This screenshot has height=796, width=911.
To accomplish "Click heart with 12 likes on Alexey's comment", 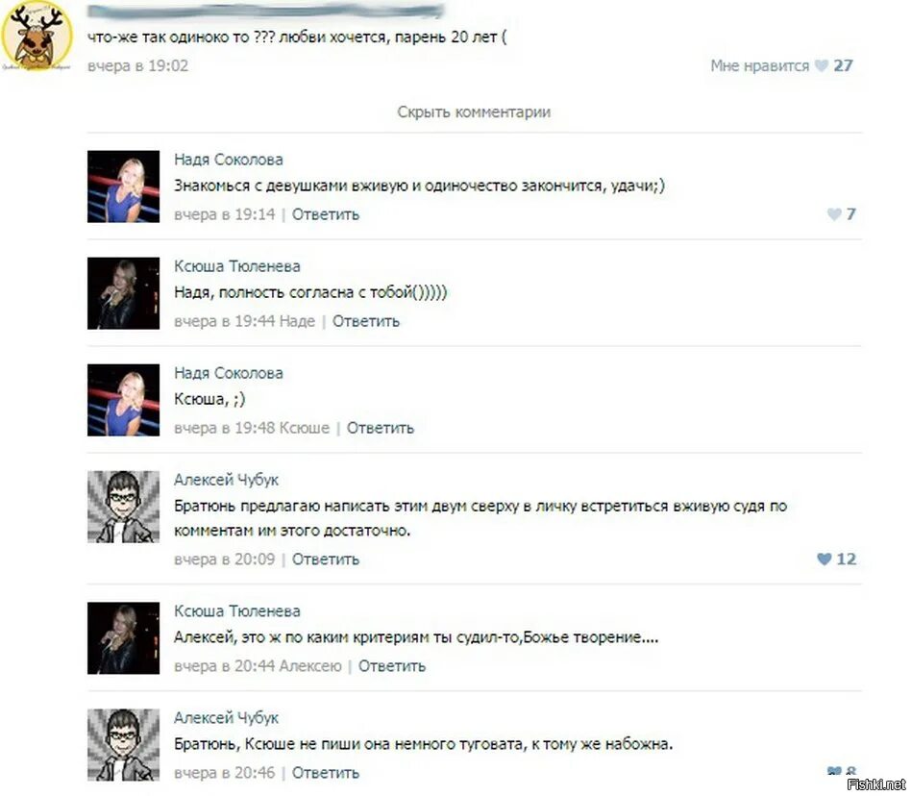I will [x=824, y=559].
